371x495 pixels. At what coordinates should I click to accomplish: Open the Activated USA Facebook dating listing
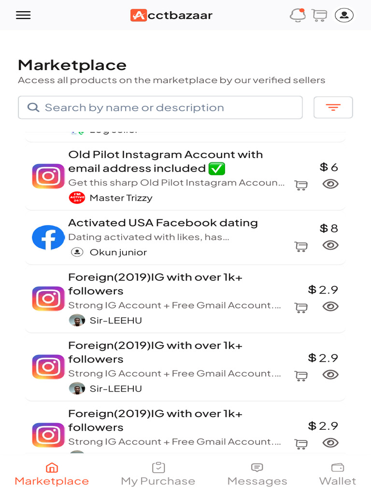[163, 223]
